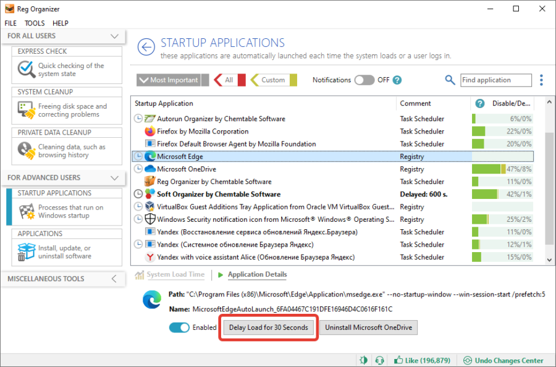Click the Disable/Delay column help icon
The image size is (556, 367).
[x=480, y=104]
